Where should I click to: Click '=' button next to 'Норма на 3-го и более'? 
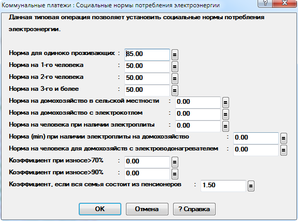point(175,90)
